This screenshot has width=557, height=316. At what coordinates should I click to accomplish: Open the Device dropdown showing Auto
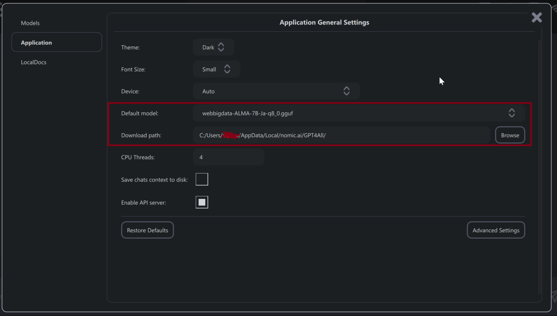276,91
